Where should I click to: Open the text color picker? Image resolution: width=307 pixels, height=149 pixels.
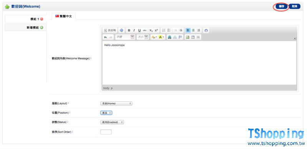coord(154,37)
